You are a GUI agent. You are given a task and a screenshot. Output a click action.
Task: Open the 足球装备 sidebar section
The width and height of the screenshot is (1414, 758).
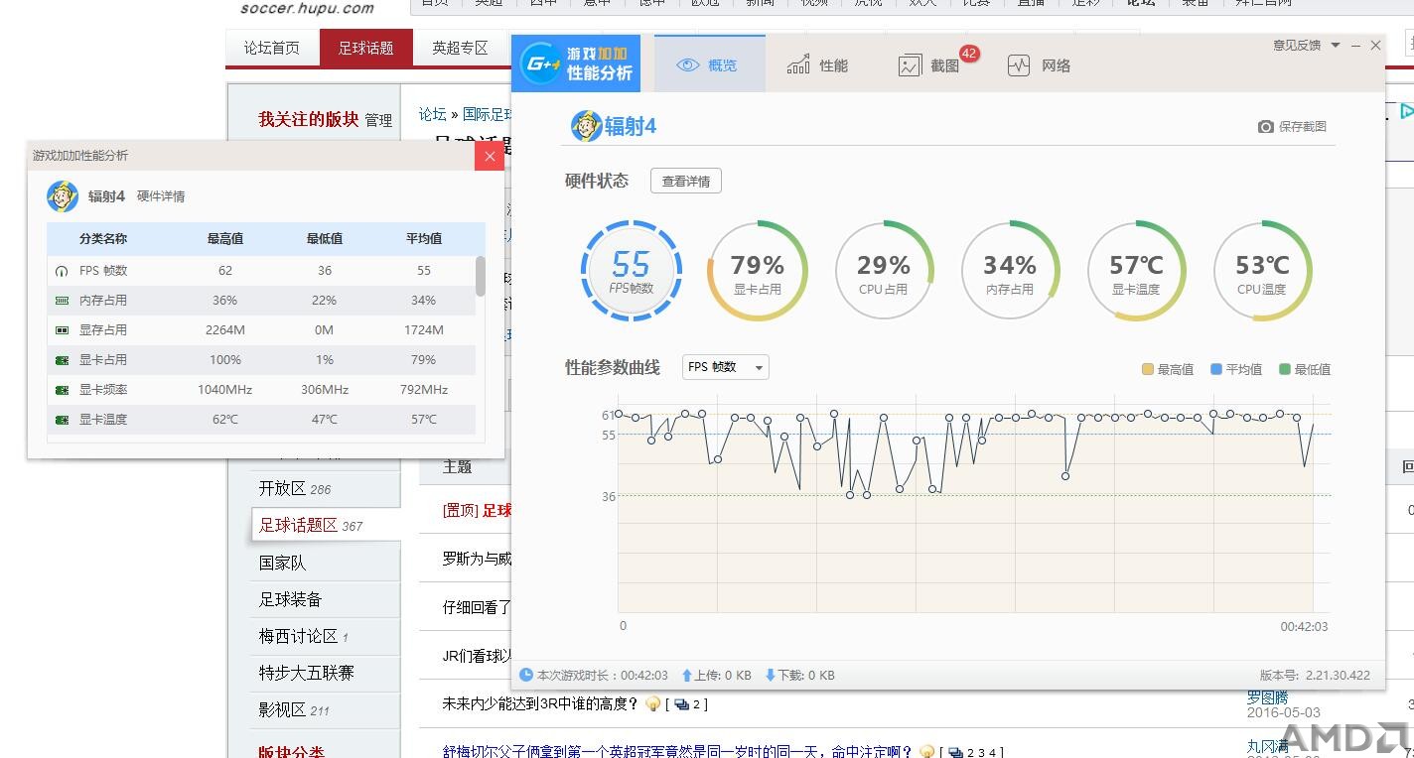[x=290, y=599]
